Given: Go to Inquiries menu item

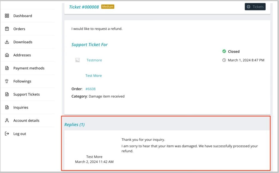Looking at the screenshot, I should 21,107.
